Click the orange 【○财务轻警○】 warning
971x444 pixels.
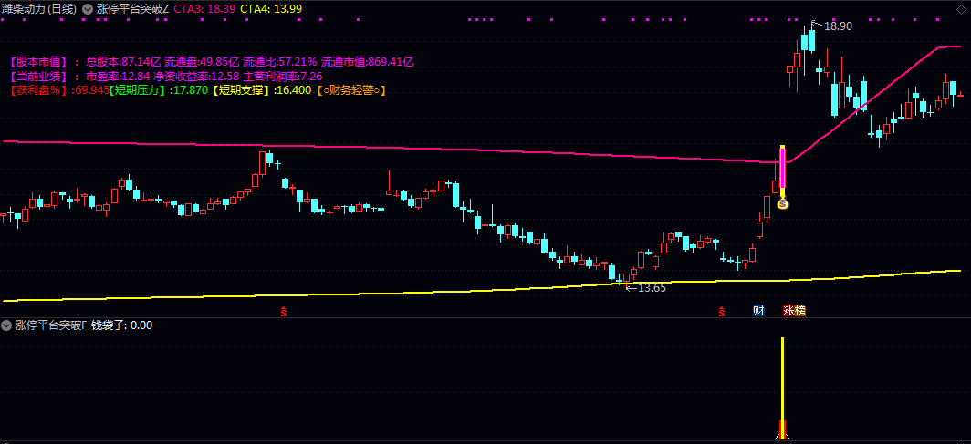click(351, 91)
